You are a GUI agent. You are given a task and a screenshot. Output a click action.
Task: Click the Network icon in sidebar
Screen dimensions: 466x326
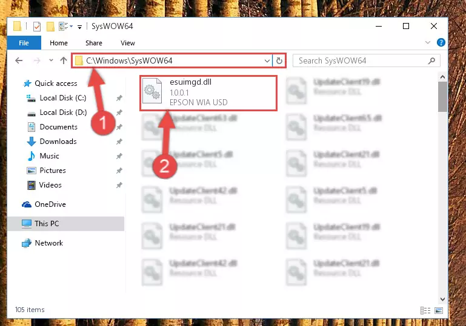[x=27, y=243]
